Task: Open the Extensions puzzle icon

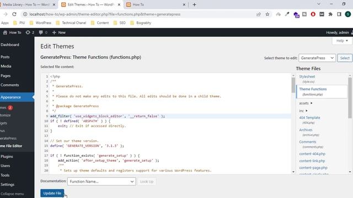Action: [330, 14]
